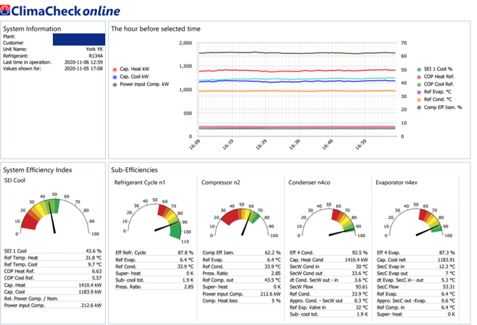Screen dimensions: 477x325
Task: Select the Condenser n4co title
Action: 309,182
